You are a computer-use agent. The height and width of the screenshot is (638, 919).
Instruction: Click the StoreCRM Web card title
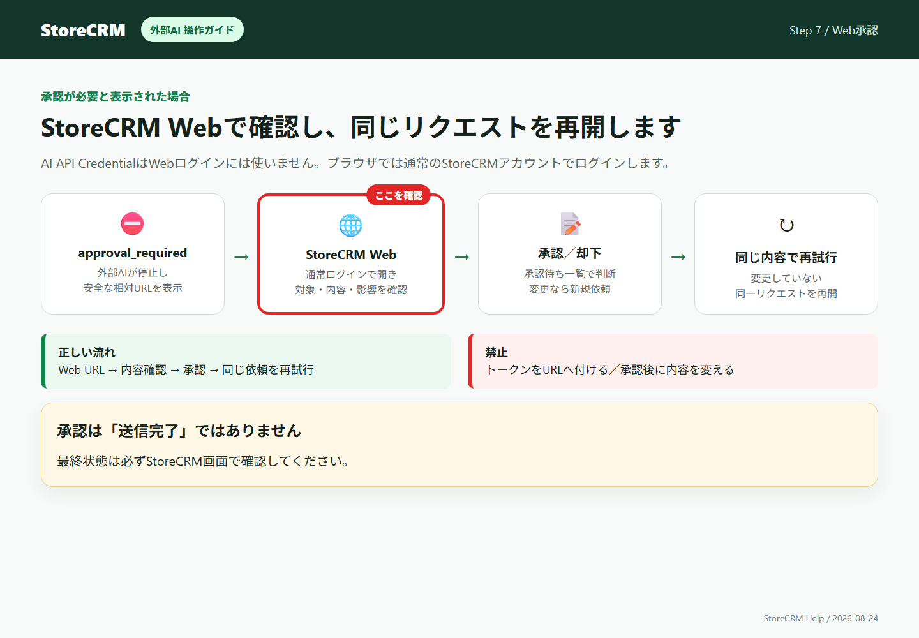pyautogui.click(x=351, y=255)
